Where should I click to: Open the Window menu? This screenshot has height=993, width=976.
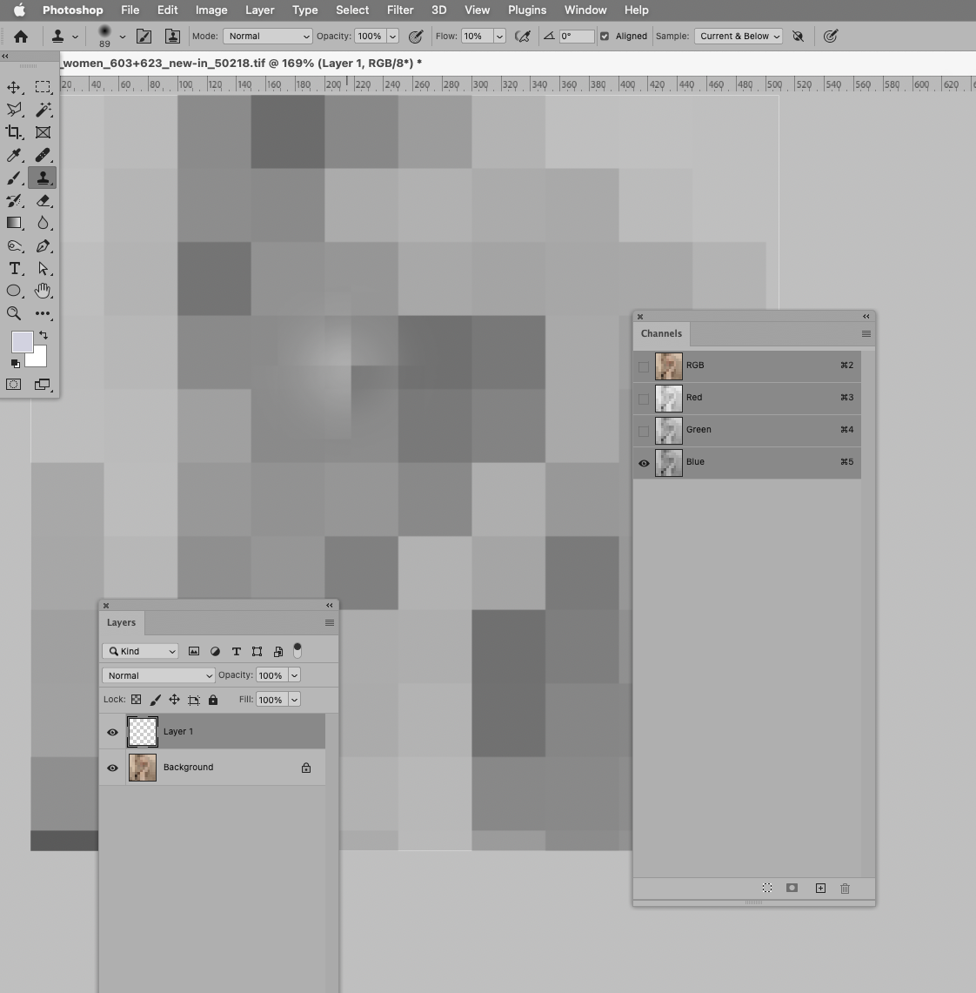tap(585, 10)
